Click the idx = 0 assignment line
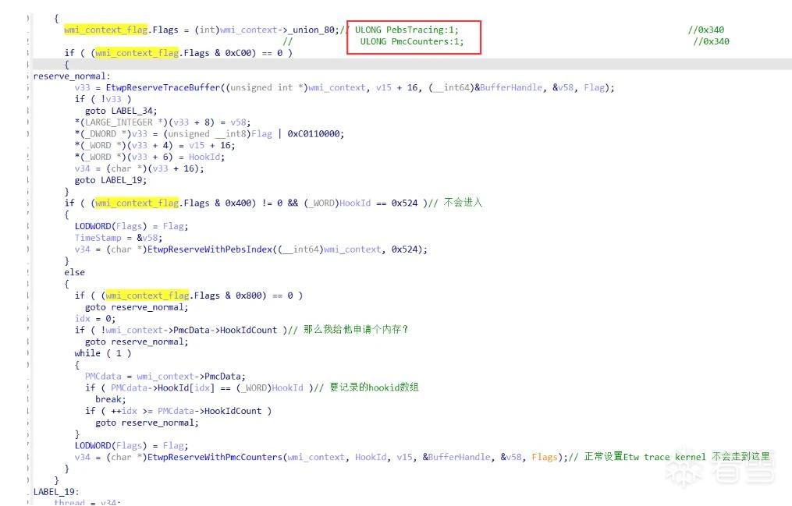The image size is (792, 506). (x=95, y=319)
